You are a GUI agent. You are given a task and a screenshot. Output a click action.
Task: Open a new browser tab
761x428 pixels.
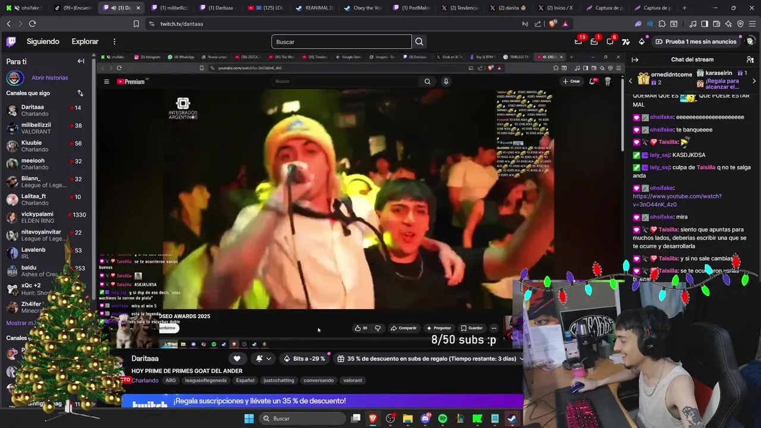pyautogui.click(x=684, y=8)
